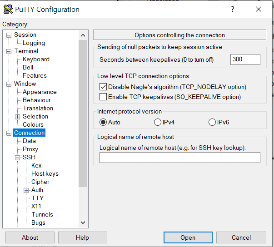Click category tree scroll up arrow
The image size is (274, 247).
pyautogui.click(x=83, y=35)
